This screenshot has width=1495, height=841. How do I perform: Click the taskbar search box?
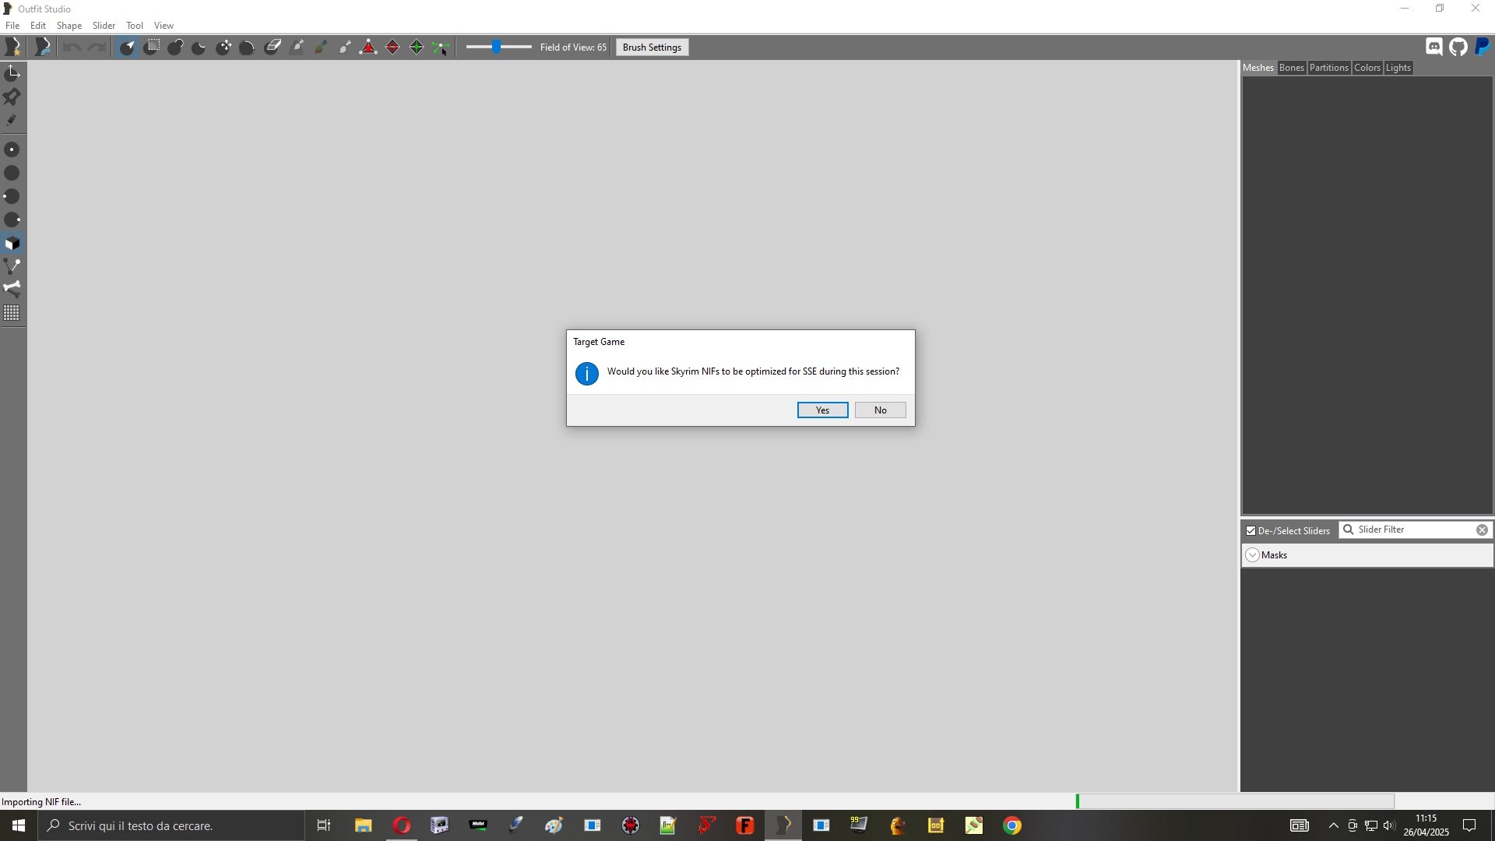point(171,825)
